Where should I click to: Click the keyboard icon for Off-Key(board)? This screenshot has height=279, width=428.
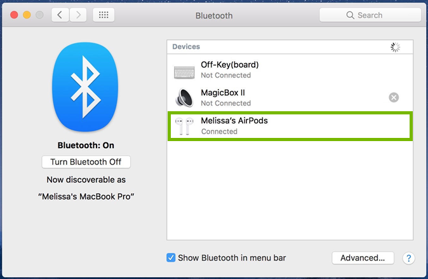(184, 72)
